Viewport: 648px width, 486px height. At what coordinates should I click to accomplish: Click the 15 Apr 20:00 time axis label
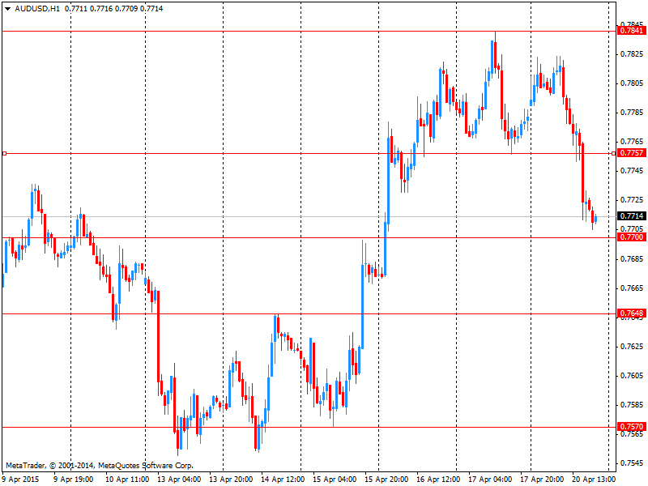pos(386,480)
